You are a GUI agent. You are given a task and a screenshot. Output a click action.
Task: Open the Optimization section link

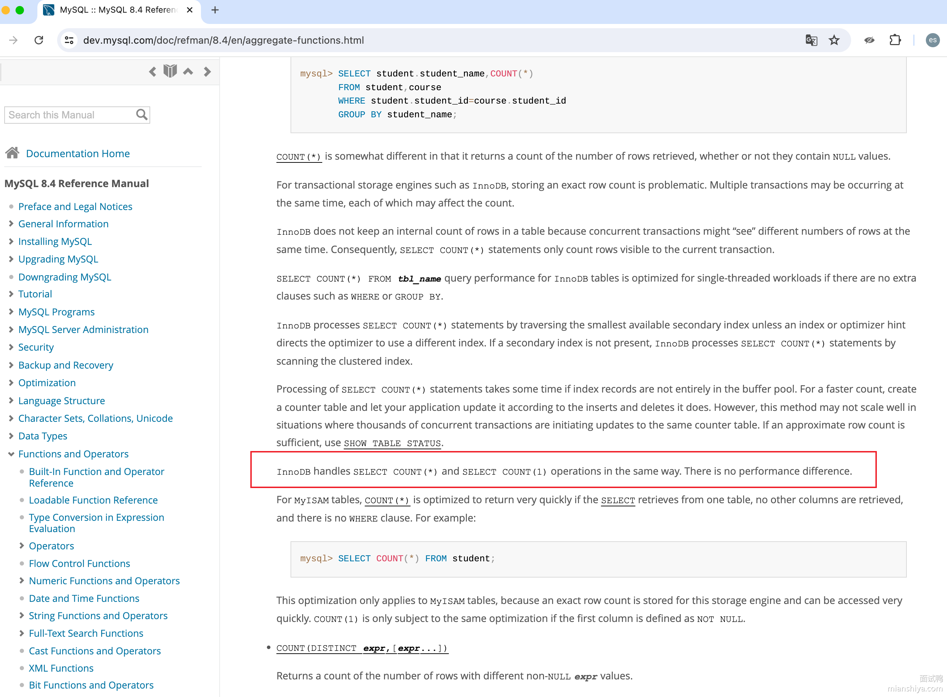pyautogui.click(x=47, y=383)
